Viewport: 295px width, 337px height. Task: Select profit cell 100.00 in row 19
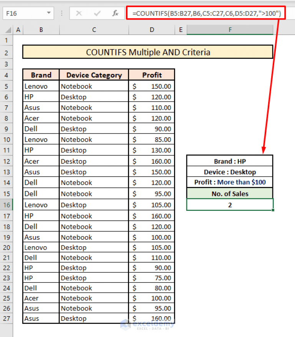[152, 237]
